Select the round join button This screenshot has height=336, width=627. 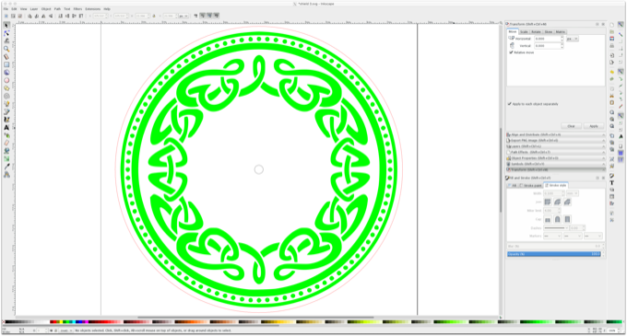[x=557, y=202]
